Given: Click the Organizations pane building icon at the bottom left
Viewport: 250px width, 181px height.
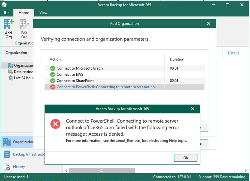Looking at the screenshot, I should 7,142.
